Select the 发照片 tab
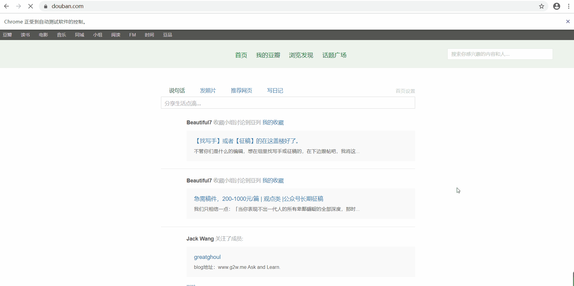This screenshot has width=574, height=286. point(208,91)
